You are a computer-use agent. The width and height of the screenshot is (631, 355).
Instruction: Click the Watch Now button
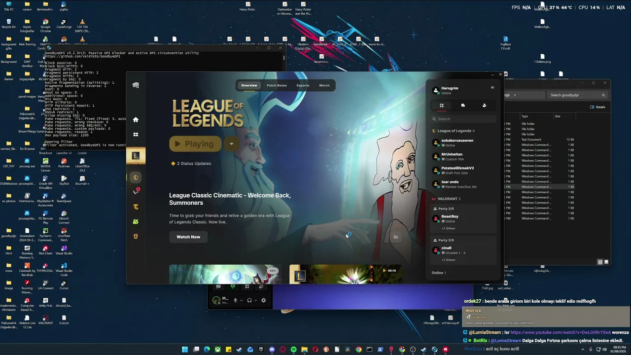click(188, 237)
